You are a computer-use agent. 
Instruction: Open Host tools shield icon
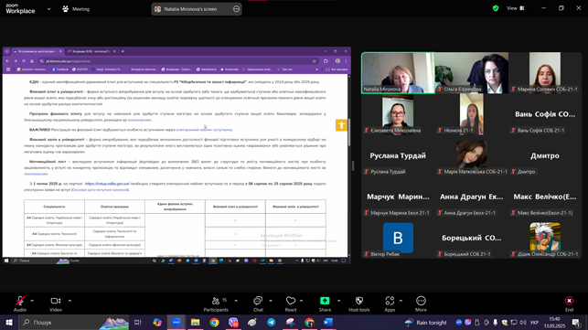click(x=358, y=301)
